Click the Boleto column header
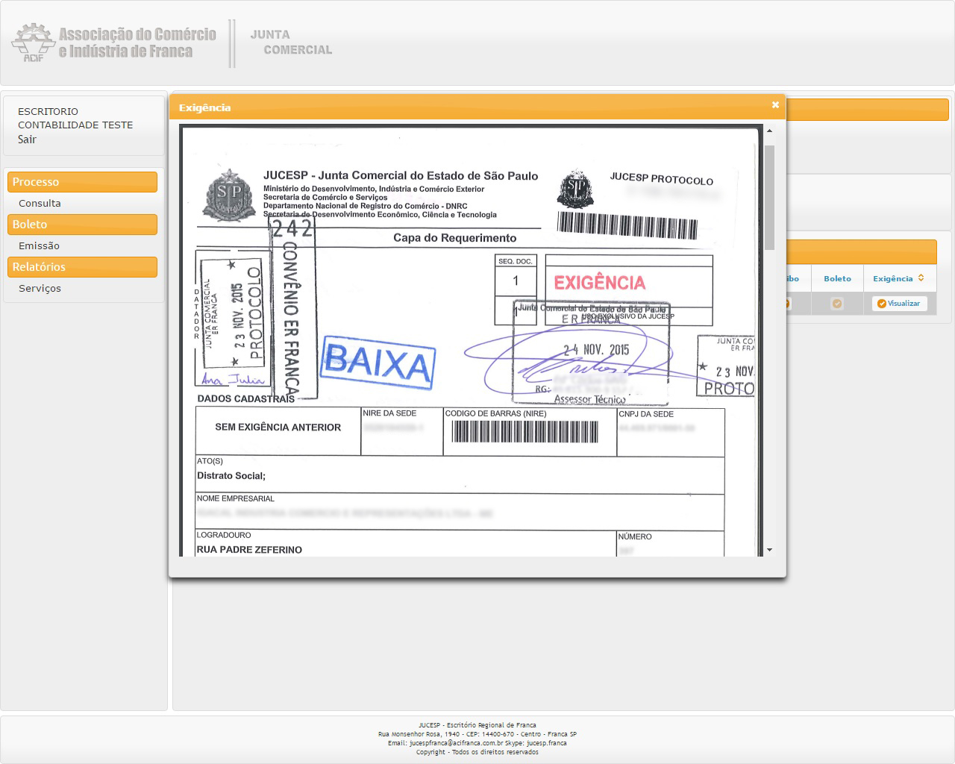Screen dimensions: 955x764 click(x=837, y=278)
